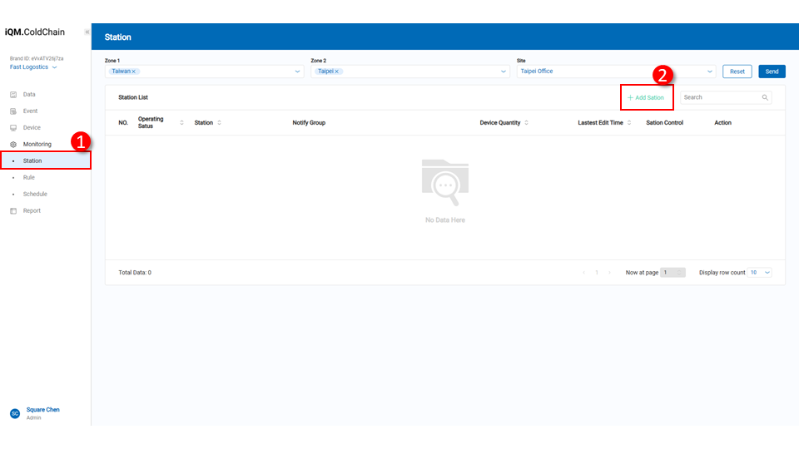This screenshot has width=799, height=449.
Task: Open the Display row count dropdown
Action: point(761,273)
